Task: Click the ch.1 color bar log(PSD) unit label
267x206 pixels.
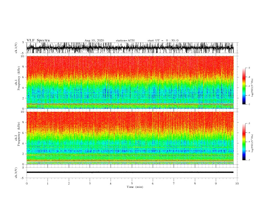Action: coord(253,88)
